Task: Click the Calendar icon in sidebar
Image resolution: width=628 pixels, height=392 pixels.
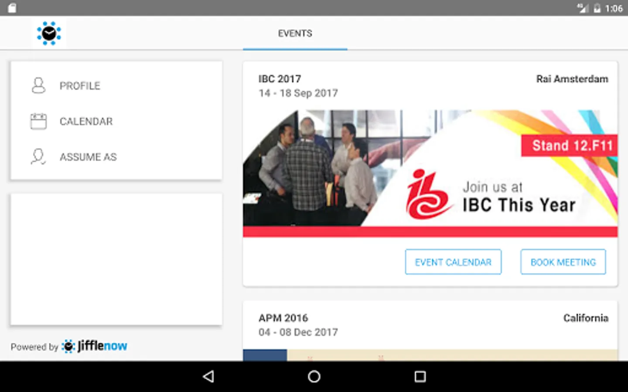Action: [x=38, y=121]
